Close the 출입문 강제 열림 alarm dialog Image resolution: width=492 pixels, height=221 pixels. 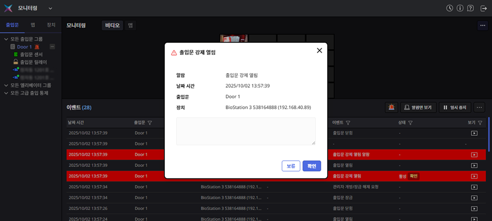click(x=319, y=50)
